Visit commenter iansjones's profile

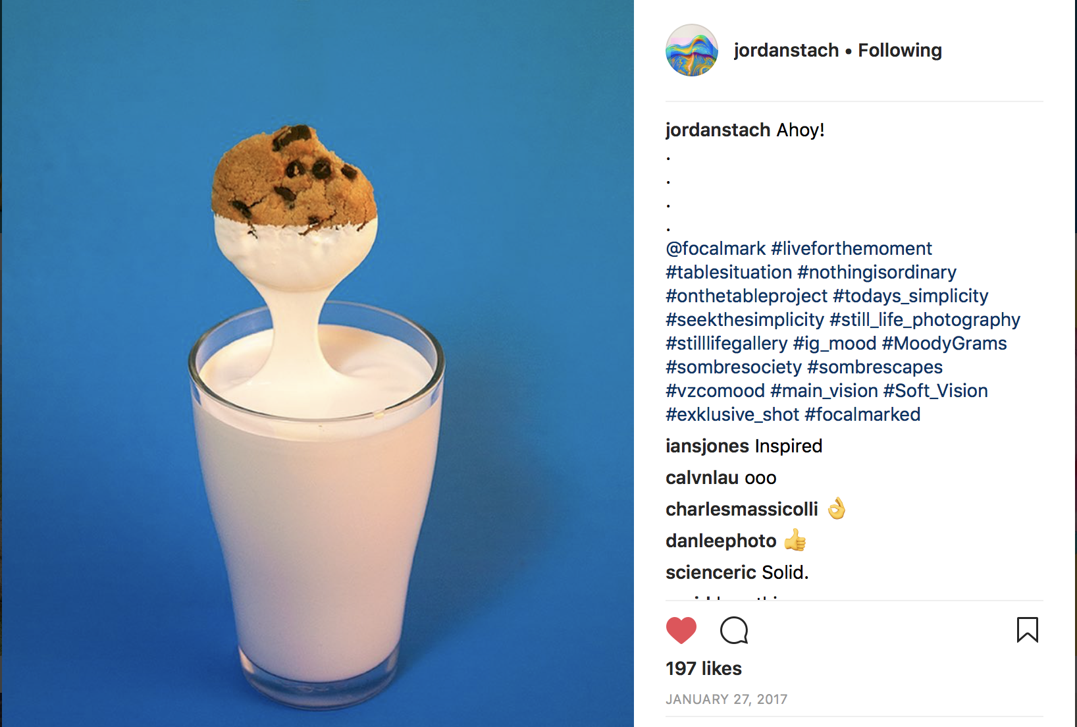tap(707, 446)
